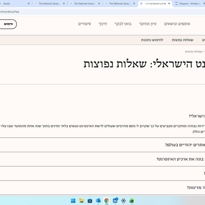Open LinkedIn from the taskbar
Viewport: 205px width, 205px height.
[115, 200]
